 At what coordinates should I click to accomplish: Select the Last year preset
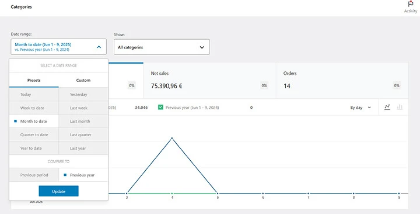click(x=83, y=148)
